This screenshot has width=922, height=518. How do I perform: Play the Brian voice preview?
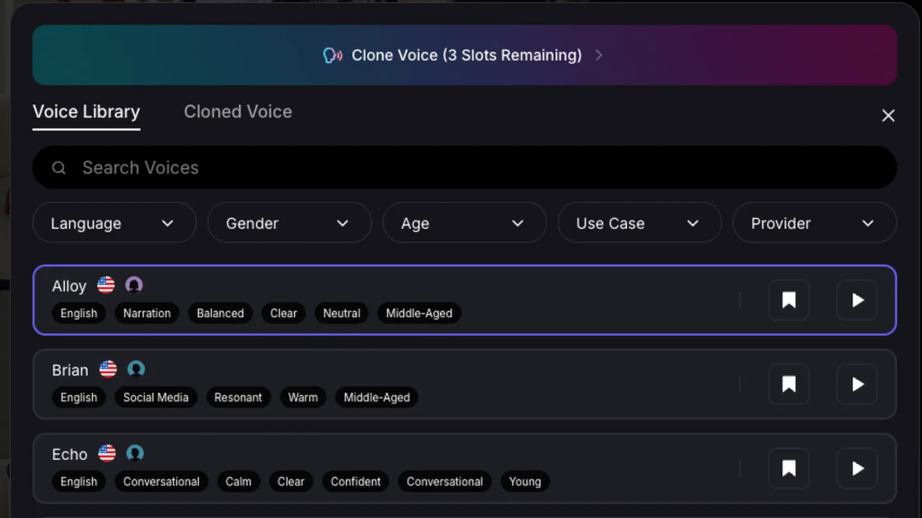click(x=857, y=384)
